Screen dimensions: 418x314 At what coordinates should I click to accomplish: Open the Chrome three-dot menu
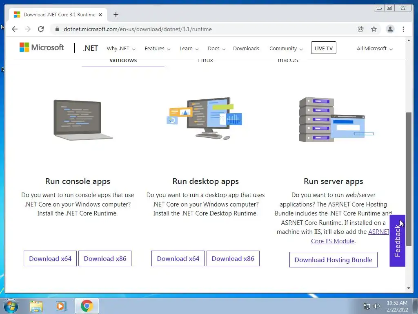pos(403,29)
